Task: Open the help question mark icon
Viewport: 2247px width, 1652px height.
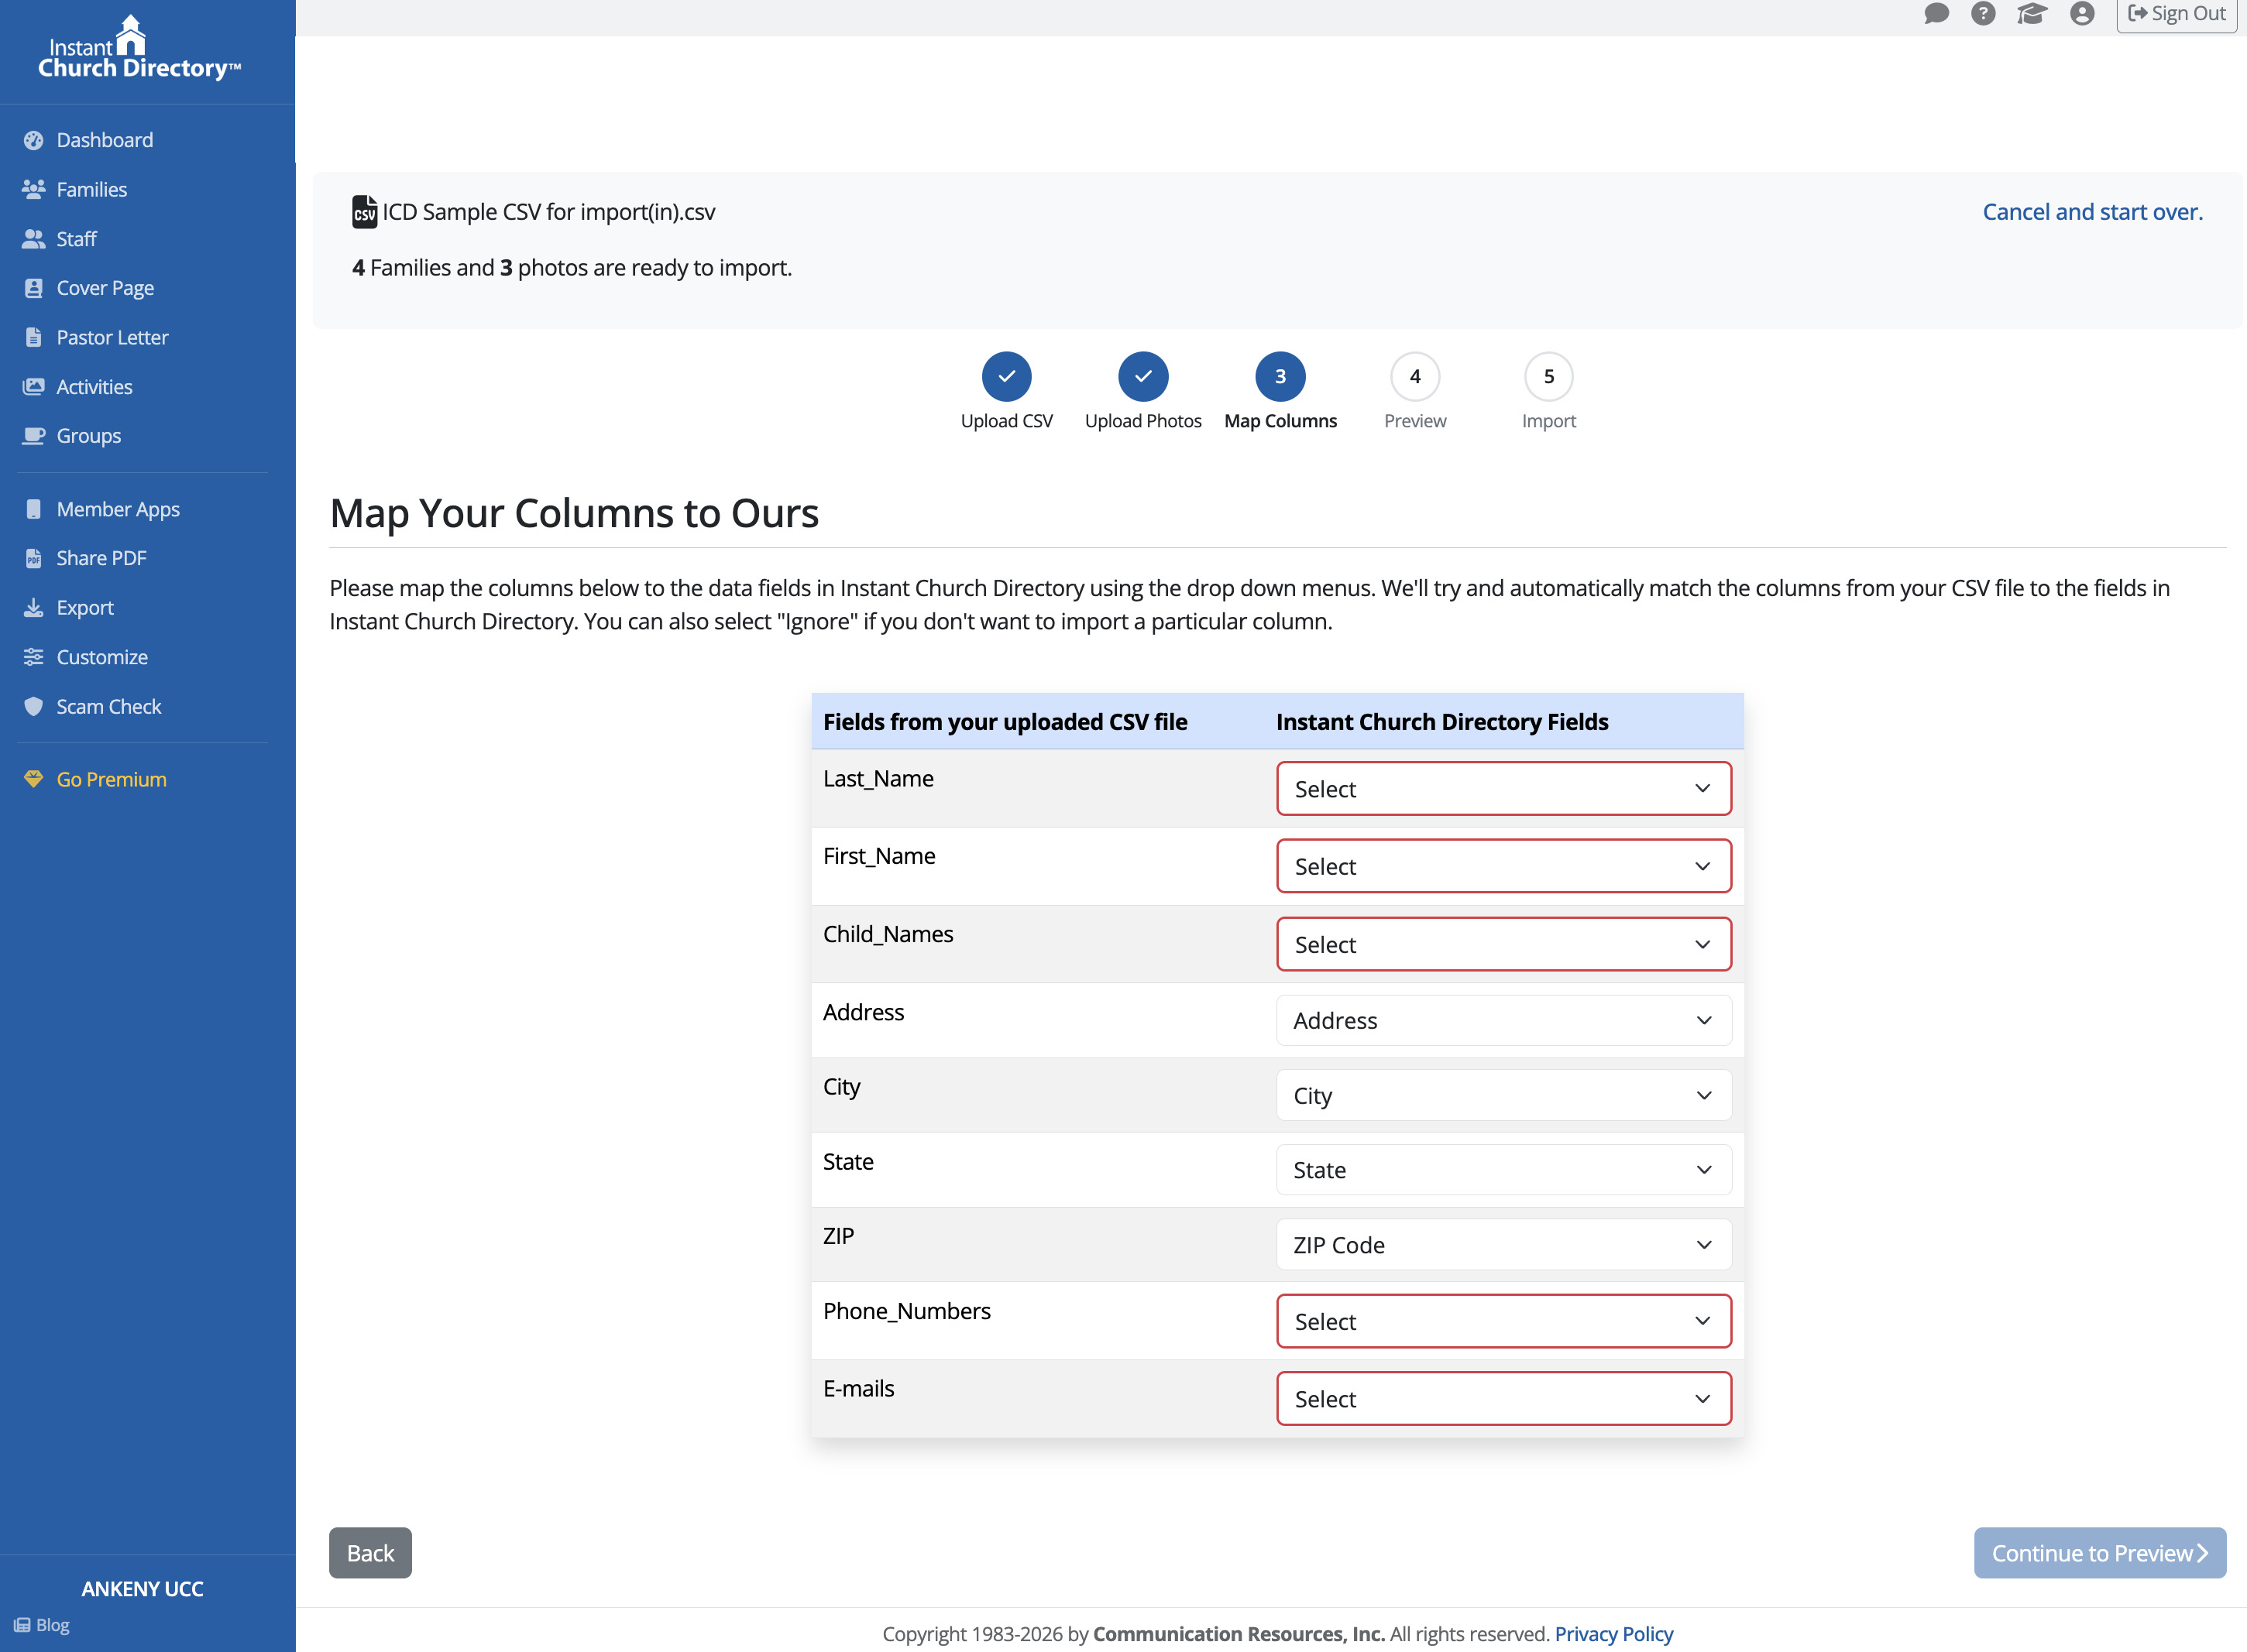Action: click(1983, 14)
